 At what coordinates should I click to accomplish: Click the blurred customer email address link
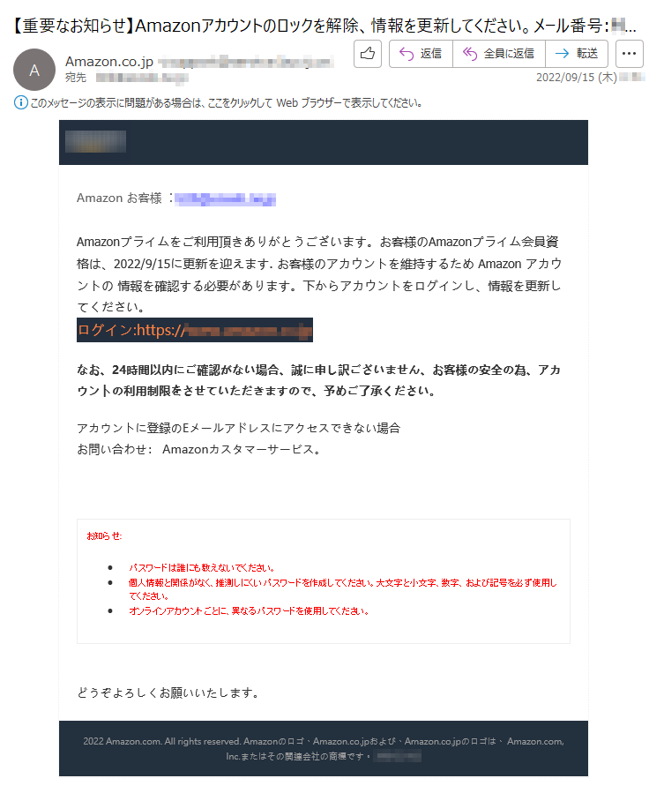(225, 198)
